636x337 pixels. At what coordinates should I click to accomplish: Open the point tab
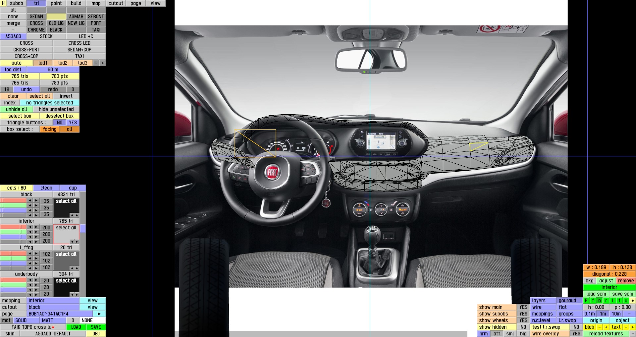pyautogui.click(x=56, y=3)
